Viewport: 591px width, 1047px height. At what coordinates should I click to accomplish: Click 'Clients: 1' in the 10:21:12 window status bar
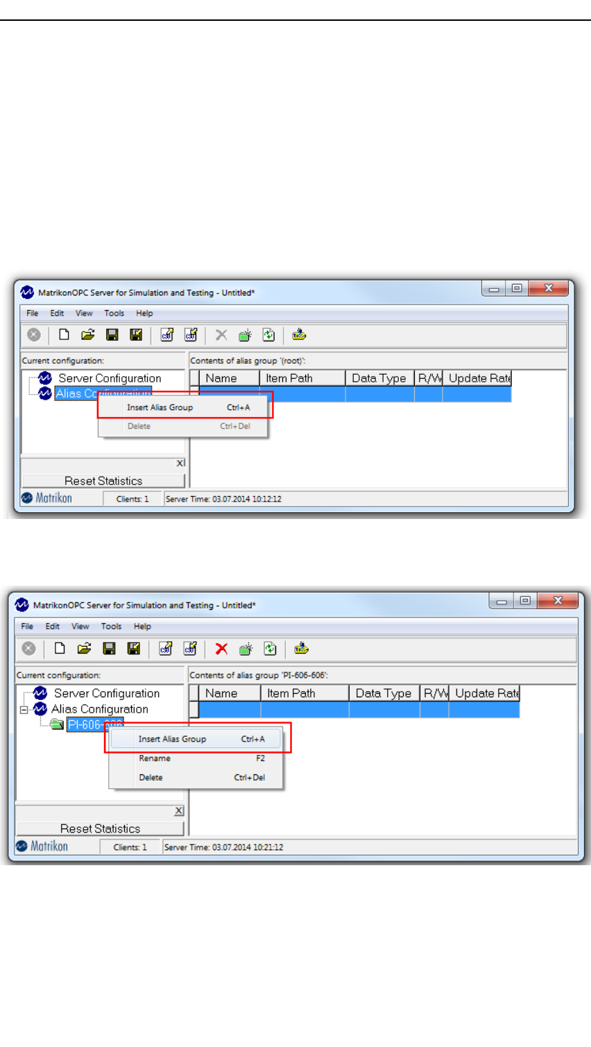(x=130, y=847)
